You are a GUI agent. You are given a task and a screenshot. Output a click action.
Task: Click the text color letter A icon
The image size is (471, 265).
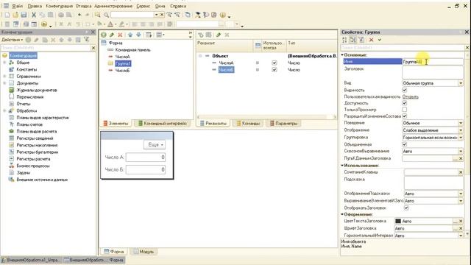click(x=110, y=24)
